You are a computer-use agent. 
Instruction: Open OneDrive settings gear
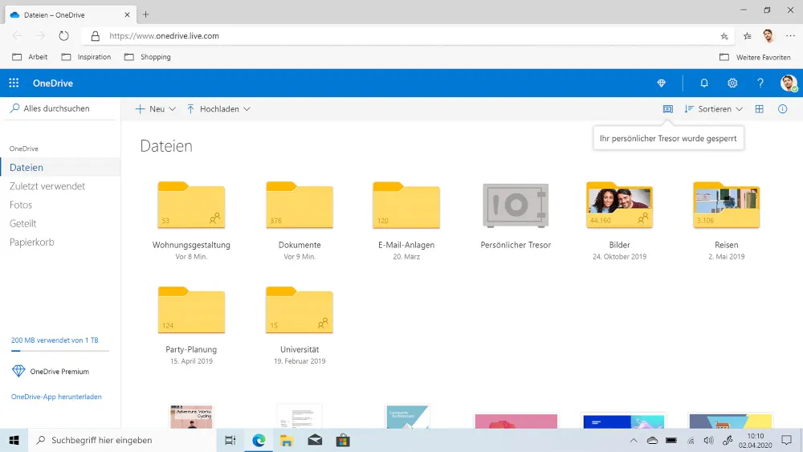732,83
